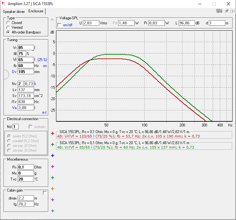Click the teal plus curve slot
Image resolution: width=236 pixels, height=220 pixels.
pyautogui.click(x=53, y=178)
